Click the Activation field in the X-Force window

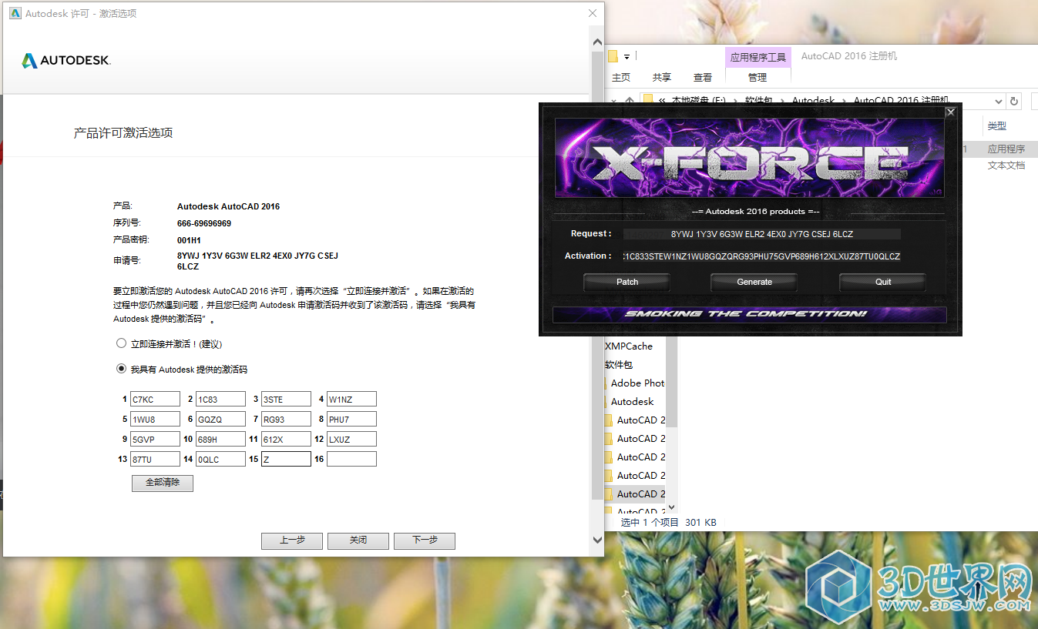[761, 256]
